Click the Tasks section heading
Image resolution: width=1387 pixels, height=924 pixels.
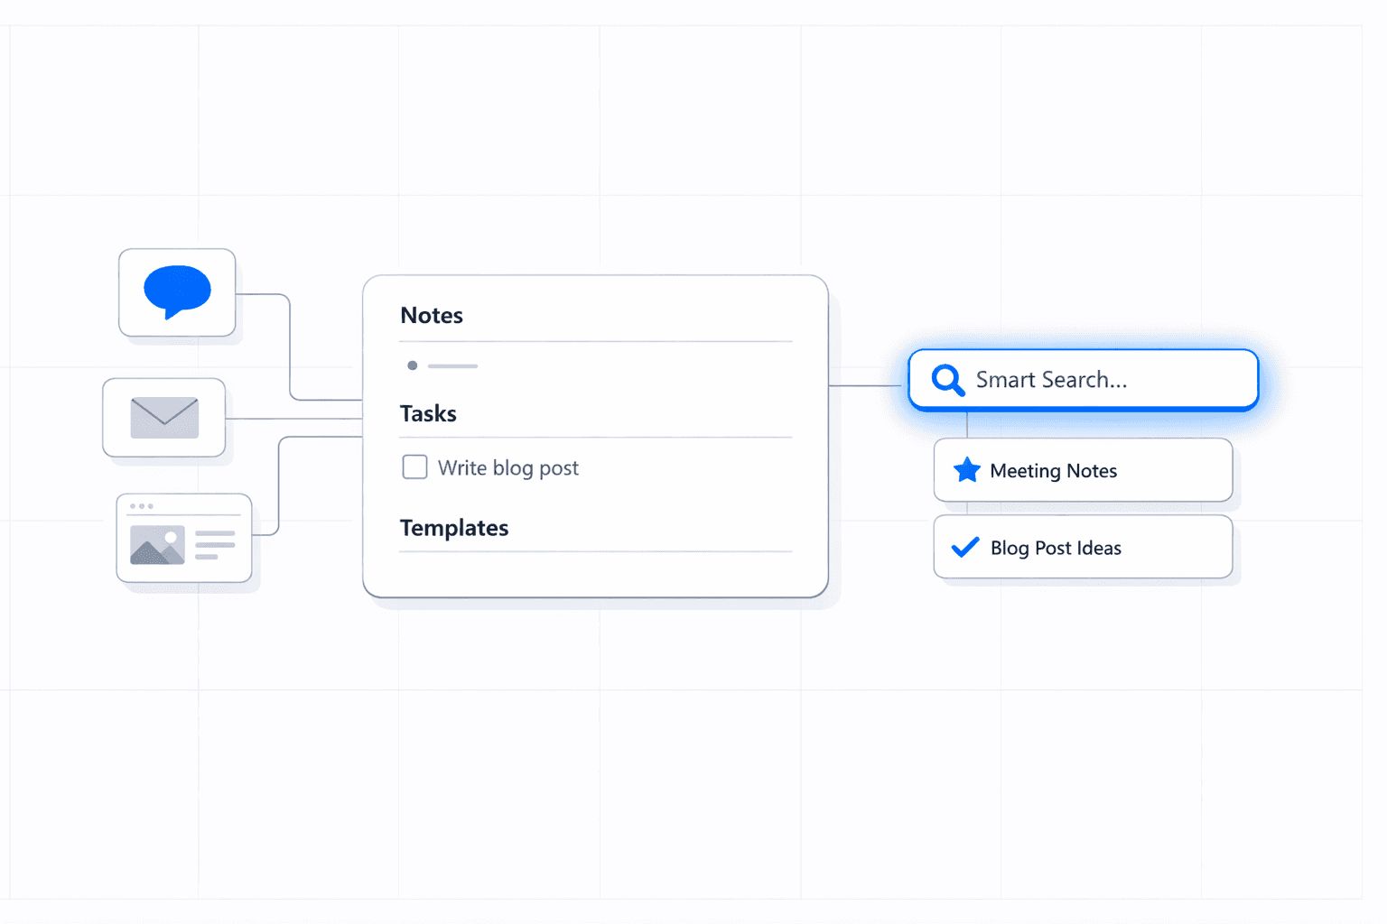[x=428, y=413]
